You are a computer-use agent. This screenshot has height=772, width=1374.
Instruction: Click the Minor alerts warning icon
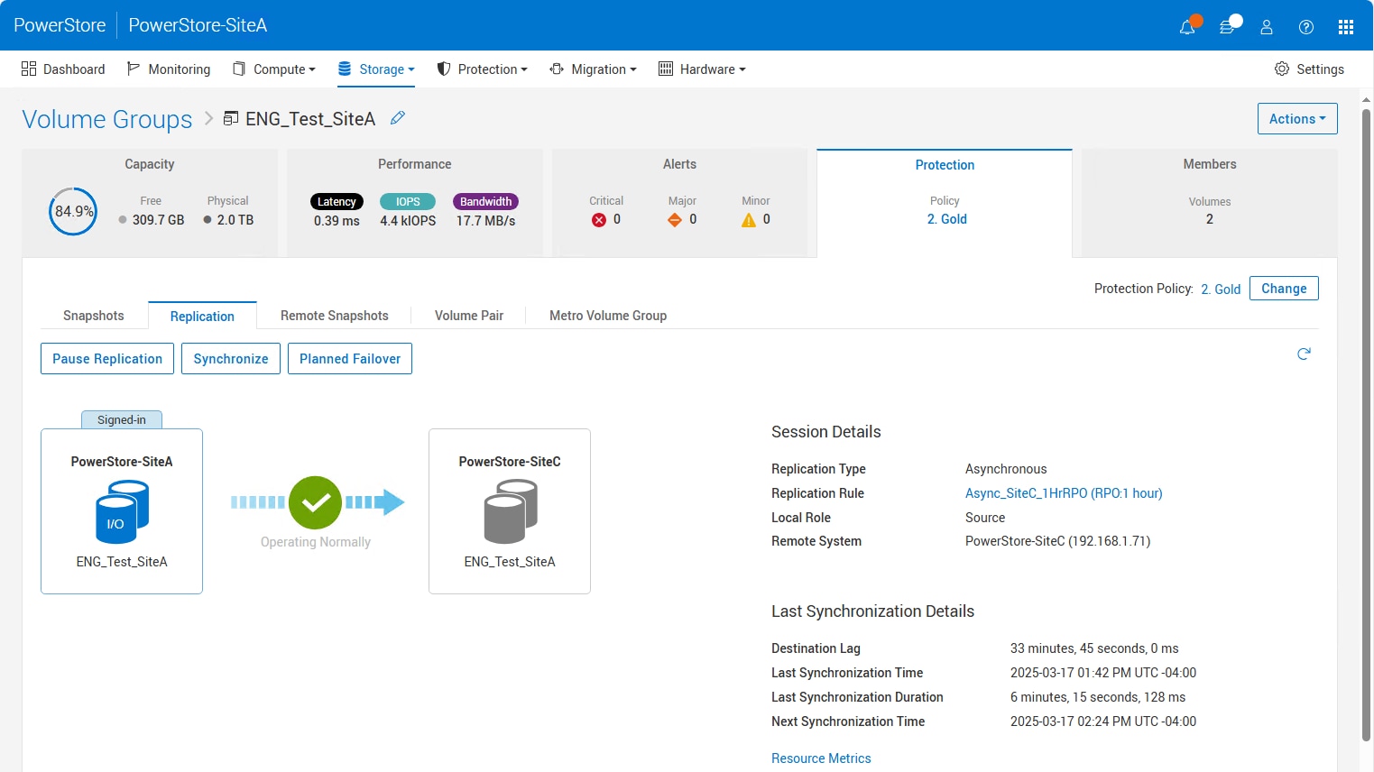(749, 220)
